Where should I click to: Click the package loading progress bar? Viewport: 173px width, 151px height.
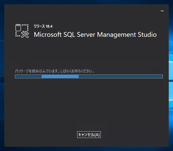click(89, 77)
